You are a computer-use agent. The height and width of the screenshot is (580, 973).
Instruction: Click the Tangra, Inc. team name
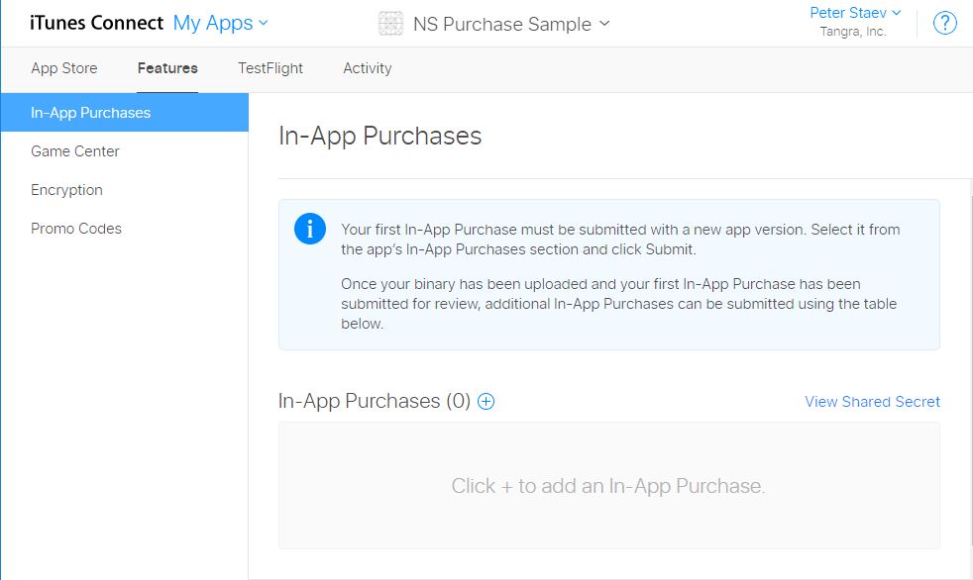(853, 32)
